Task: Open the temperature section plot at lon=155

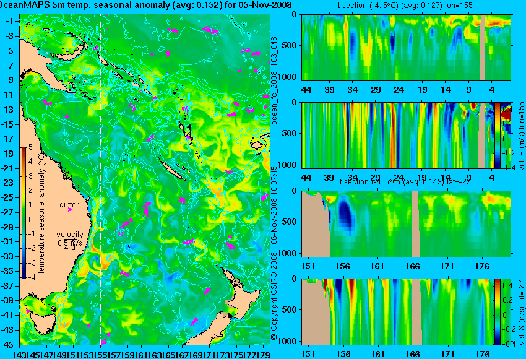Action: click(x=406, y=47)
